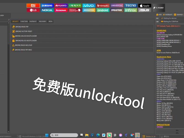Click the SPREADTRUM heading in log
184x138 pixels.
pyautogui.click(x=163, y=125)
